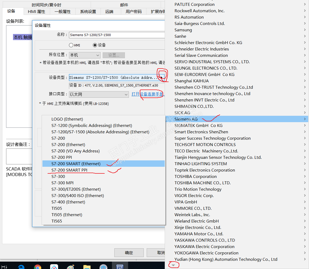This screenshot has width=309, height=269.
Task: Select Shenzhen Inovance technology Co., Ltd
Action: tap(237, 93)
